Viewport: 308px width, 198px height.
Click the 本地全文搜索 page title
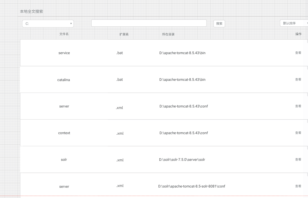32,12
